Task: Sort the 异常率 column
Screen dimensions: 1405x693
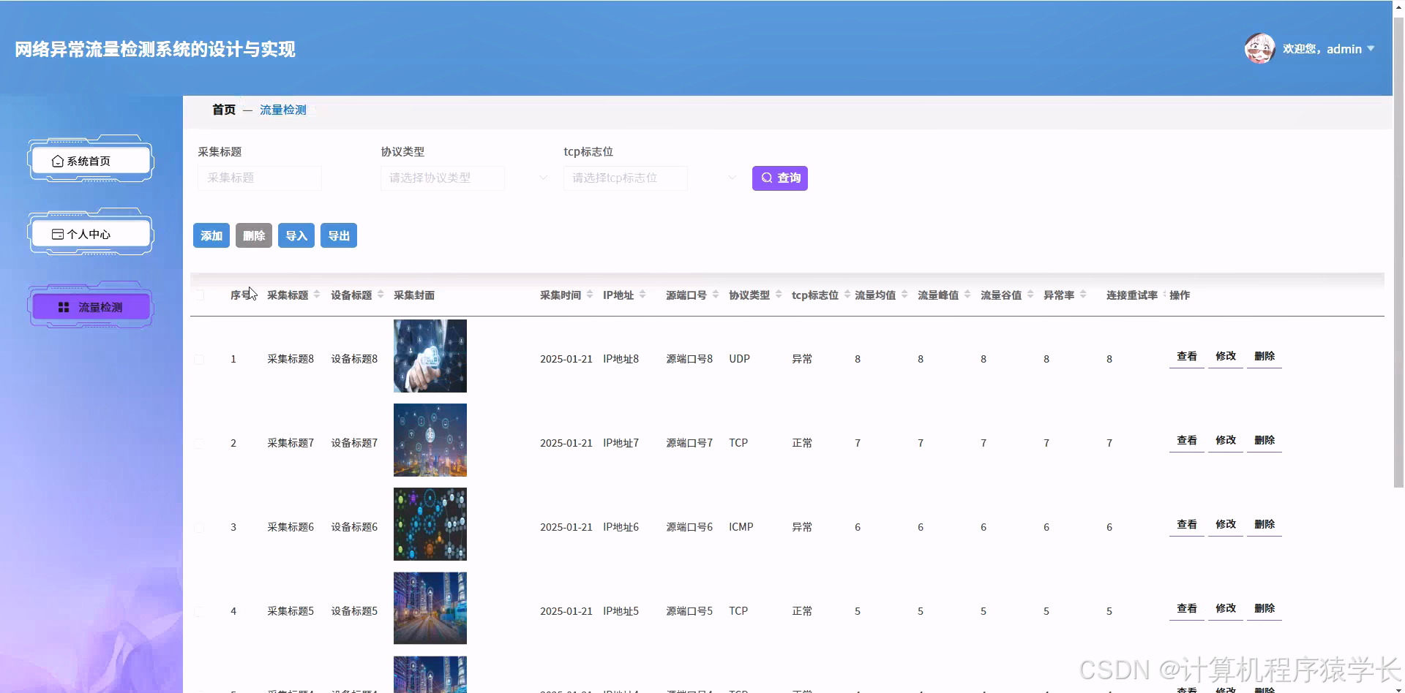Action: tap(1084, 295)
